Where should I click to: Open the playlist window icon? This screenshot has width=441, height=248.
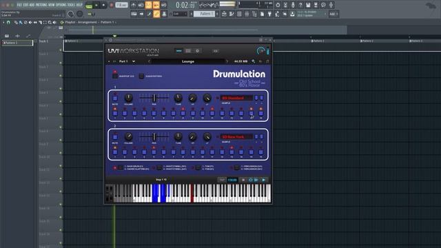tap(224, 14)
